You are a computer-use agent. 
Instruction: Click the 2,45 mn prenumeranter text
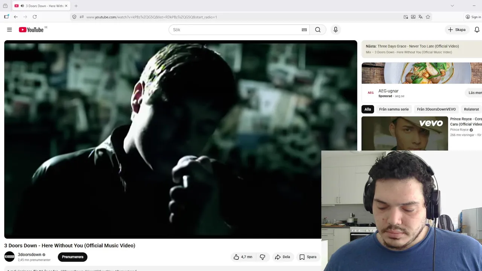click(34, 260)
